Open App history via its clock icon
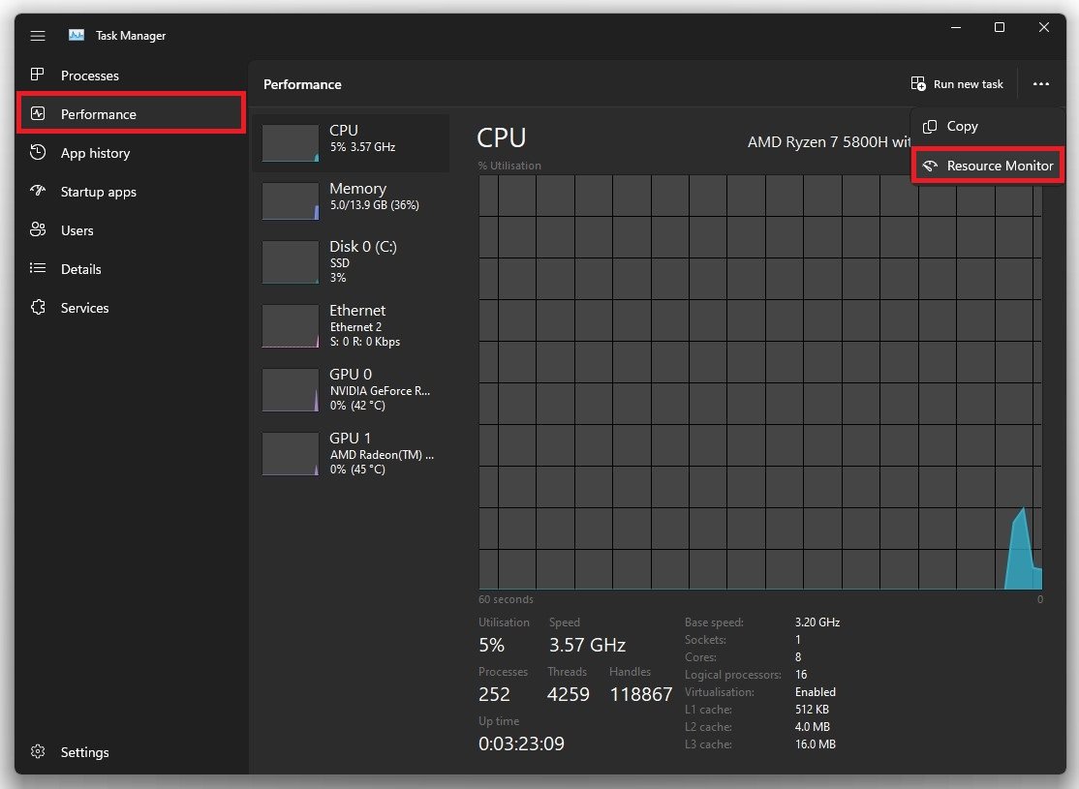This screenshot has width=1079, height=789. 38,153
